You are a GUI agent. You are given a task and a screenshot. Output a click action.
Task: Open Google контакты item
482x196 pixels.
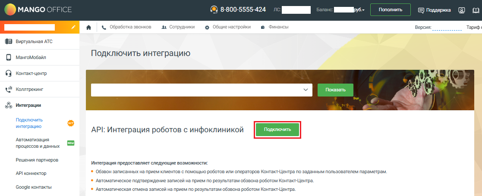tap(34, 187)
